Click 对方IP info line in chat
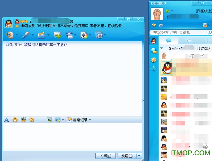This screenshot has height=161, width=212. [36, 45]
